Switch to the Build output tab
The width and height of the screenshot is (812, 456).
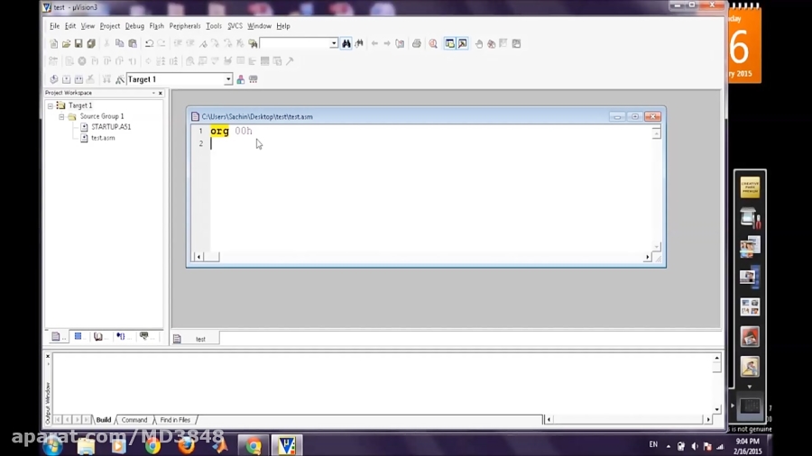click(x=104, y=420)
